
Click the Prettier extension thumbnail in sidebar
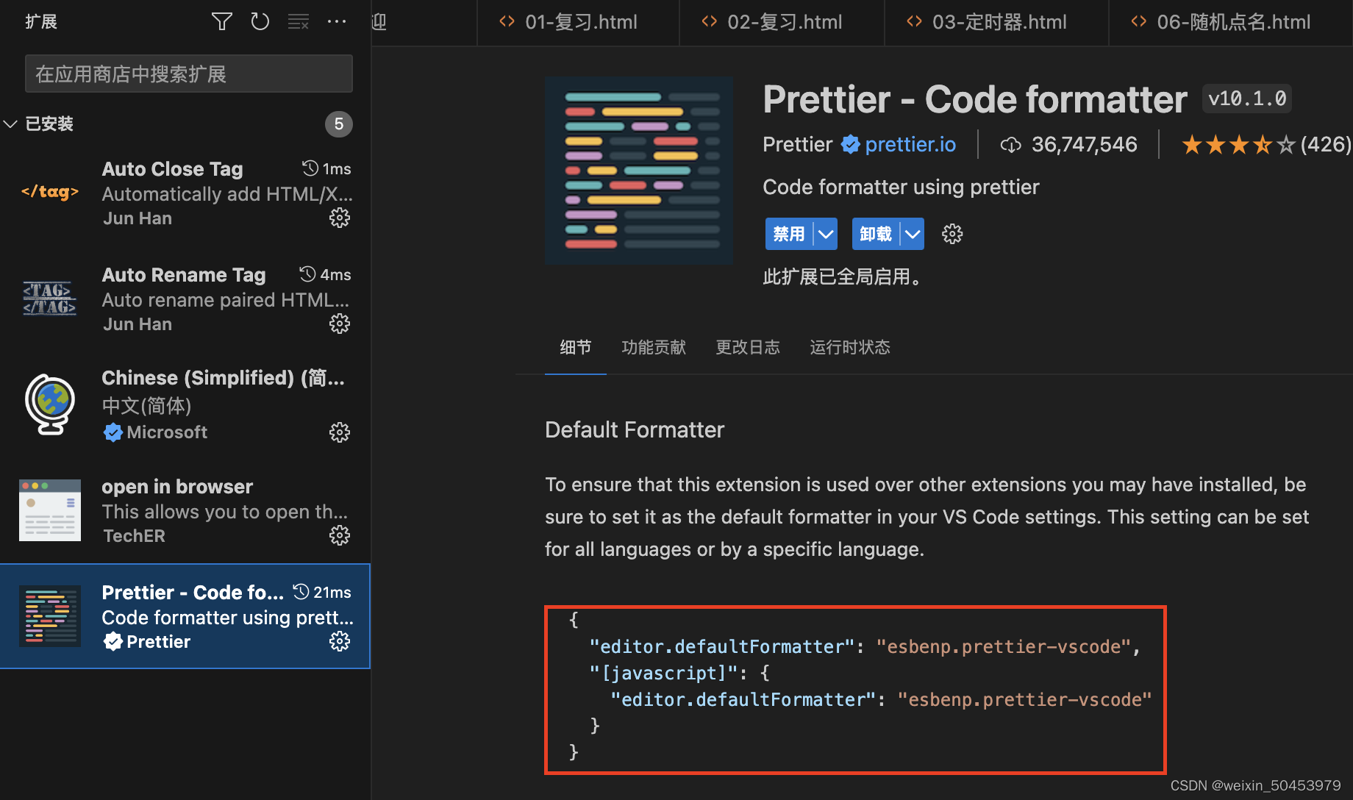49,615
